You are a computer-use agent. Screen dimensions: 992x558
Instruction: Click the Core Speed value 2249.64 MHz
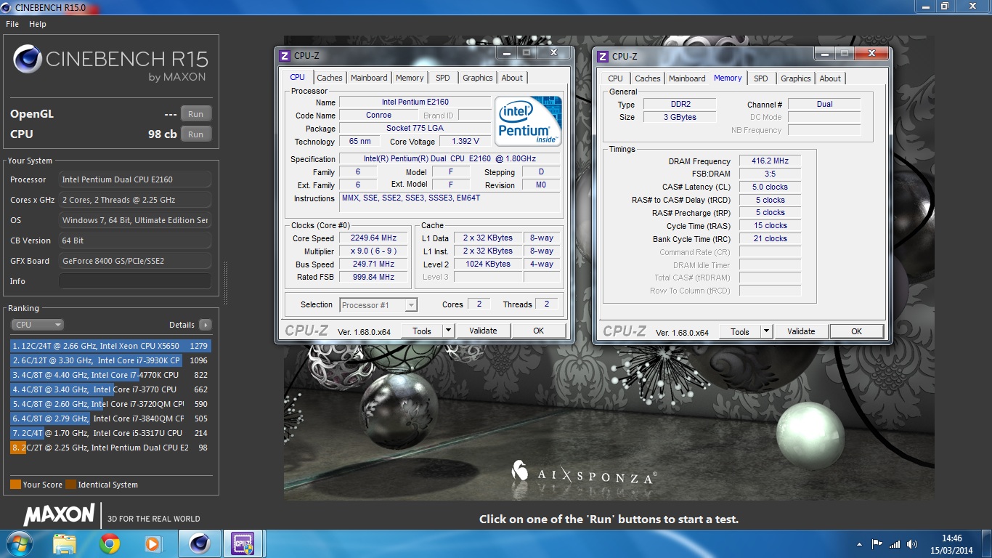point(374,238)
